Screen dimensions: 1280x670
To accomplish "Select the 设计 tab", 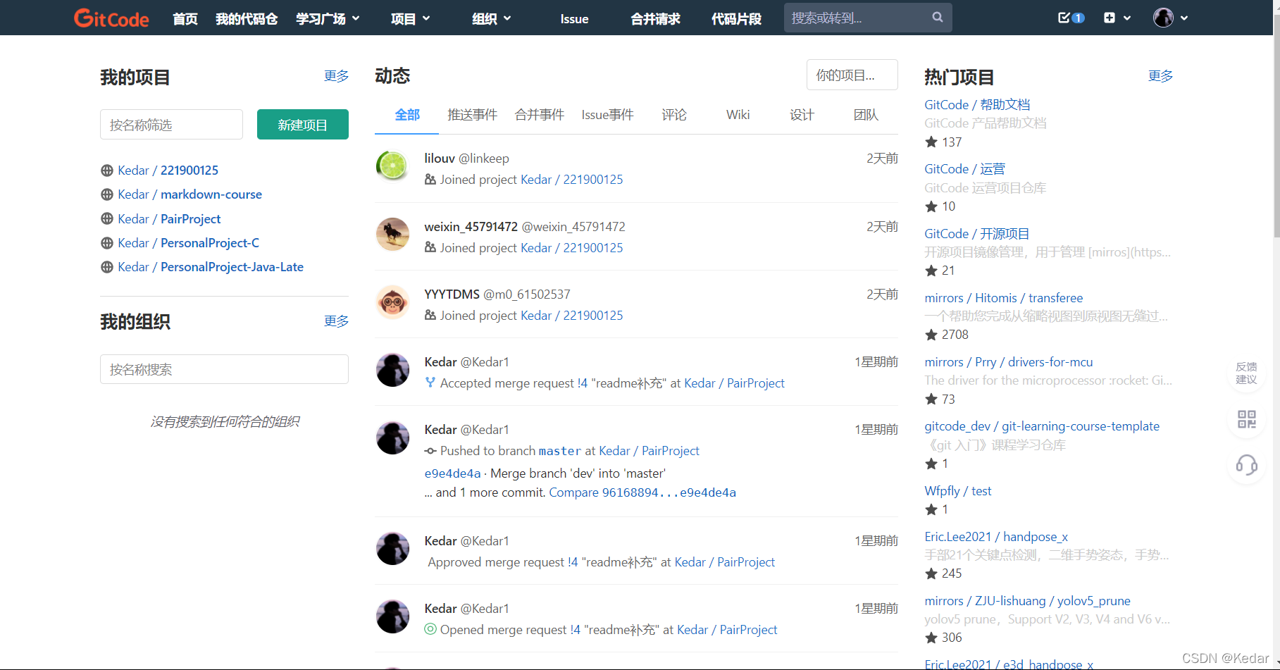I will pos(802,115).
